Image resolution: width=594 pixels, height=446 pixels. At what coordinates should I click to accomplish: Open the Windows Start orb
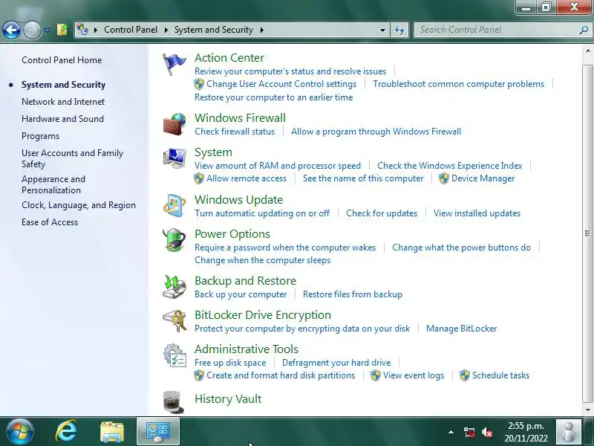click(x=19, y=432)
